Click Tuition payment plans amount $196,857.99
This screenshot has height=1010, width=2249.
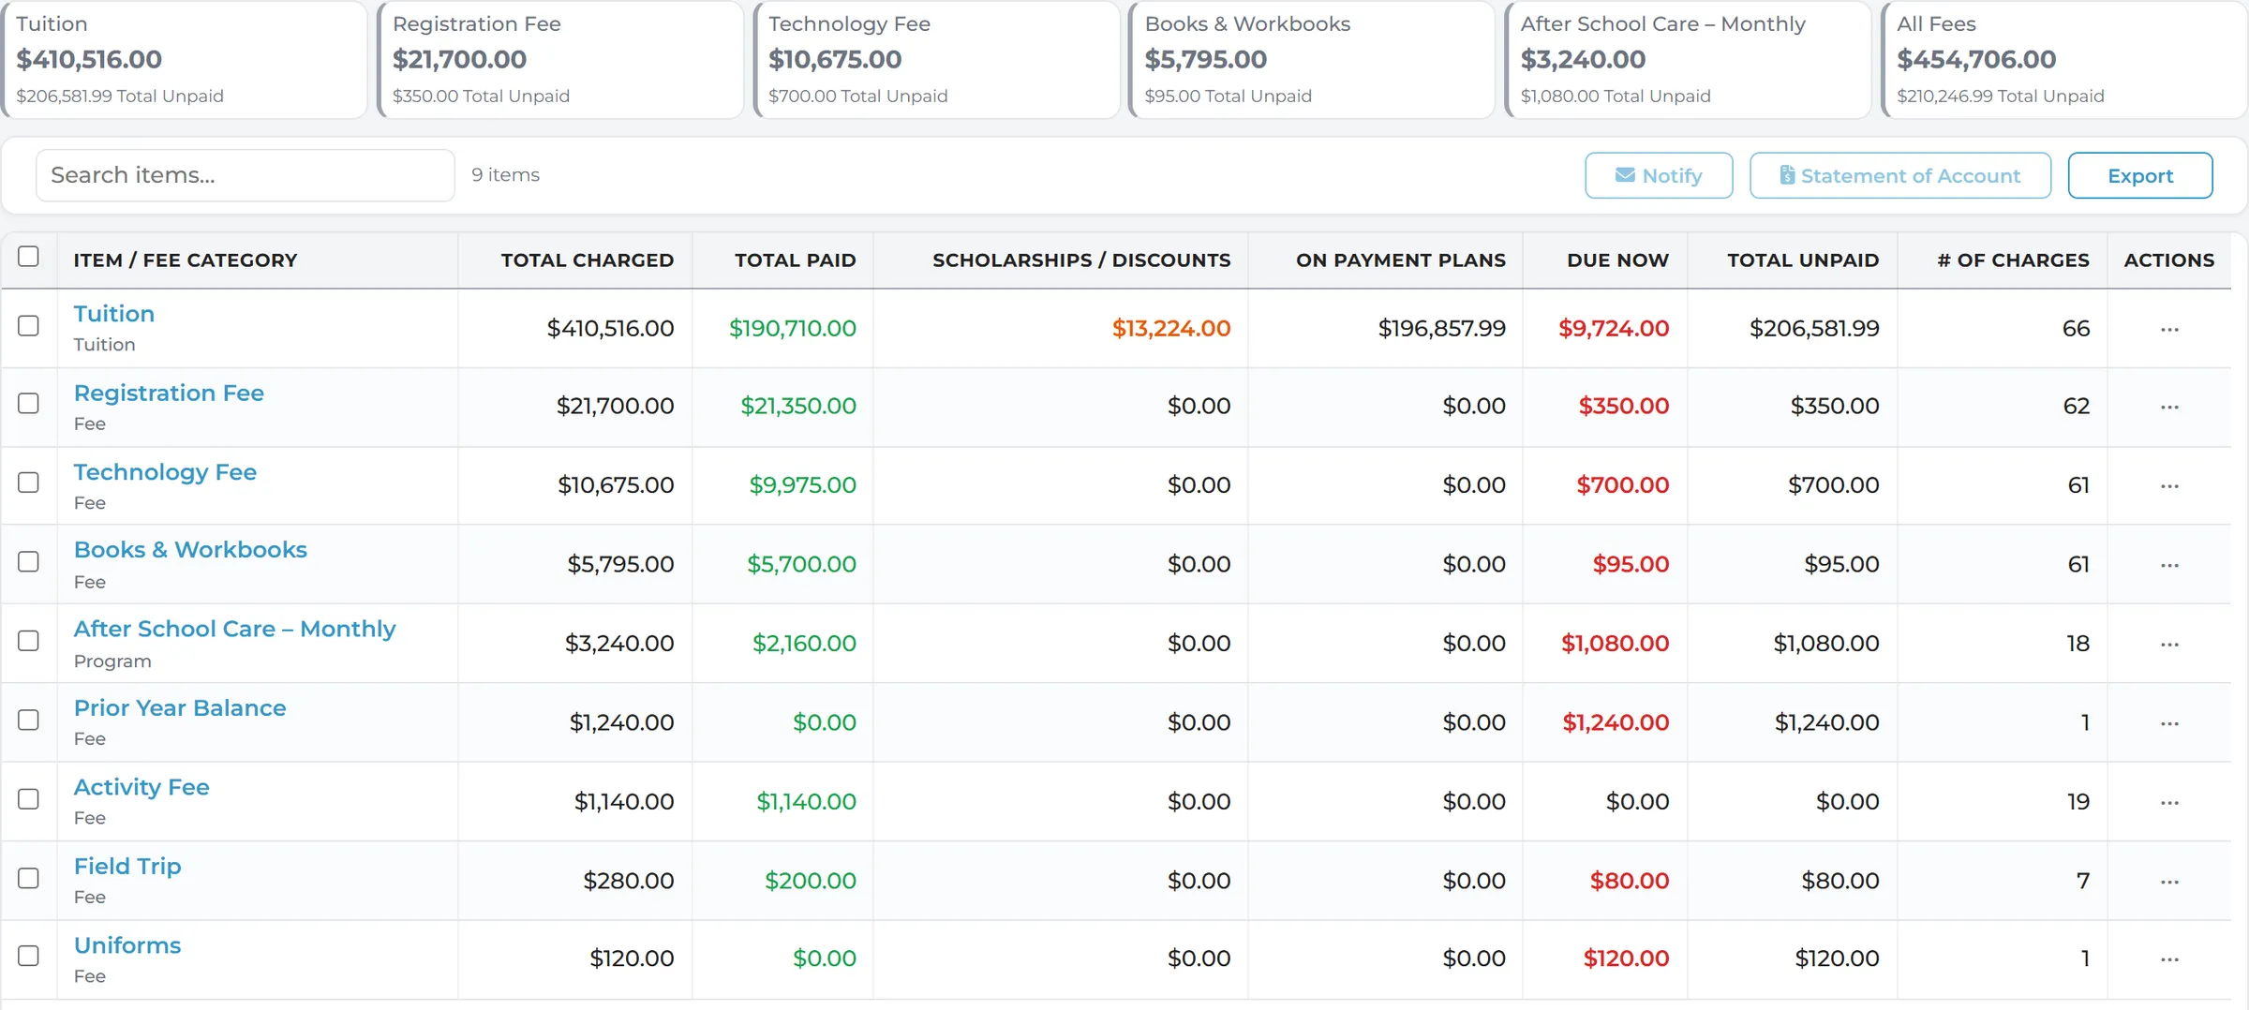click(1442, 329)
